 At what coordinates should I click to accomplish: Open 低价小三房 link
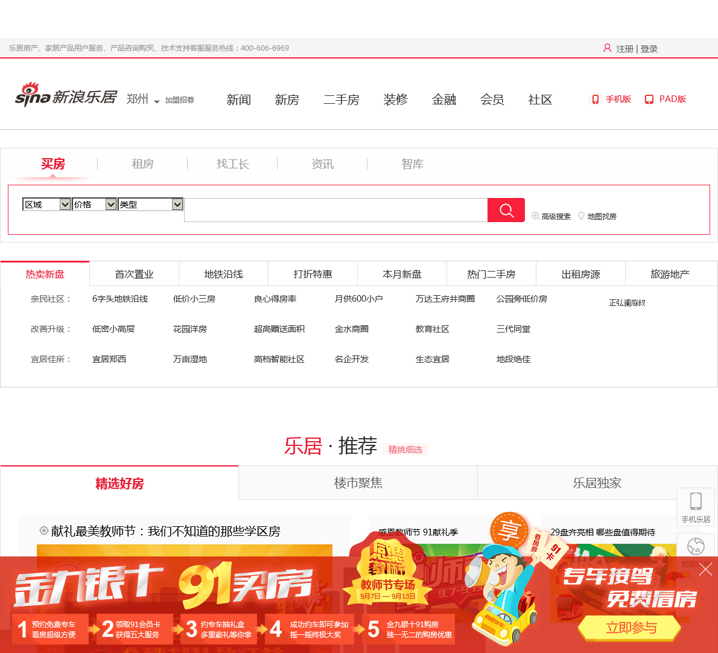(x=194, y=299)
